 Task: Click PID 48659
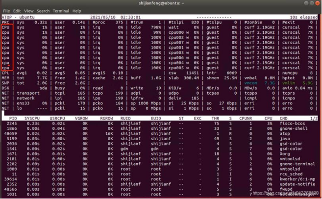click(10, 134)
